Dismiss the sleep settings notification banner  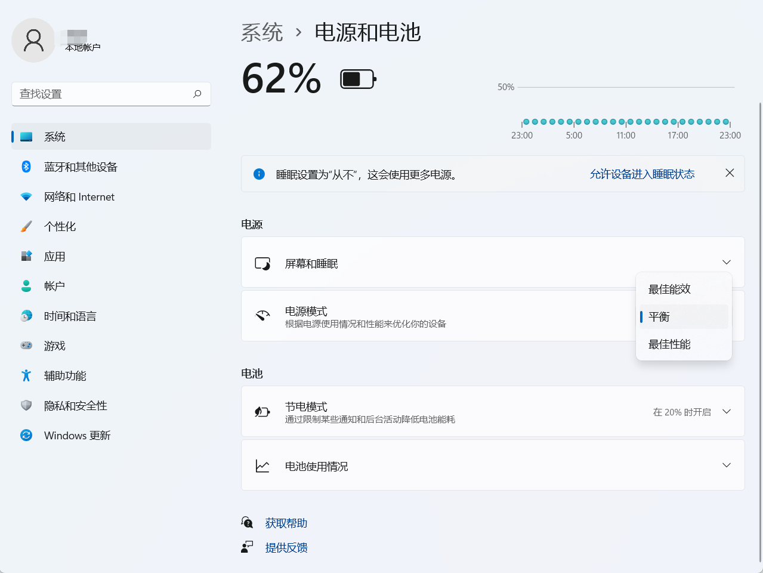(x=729, y=172)
